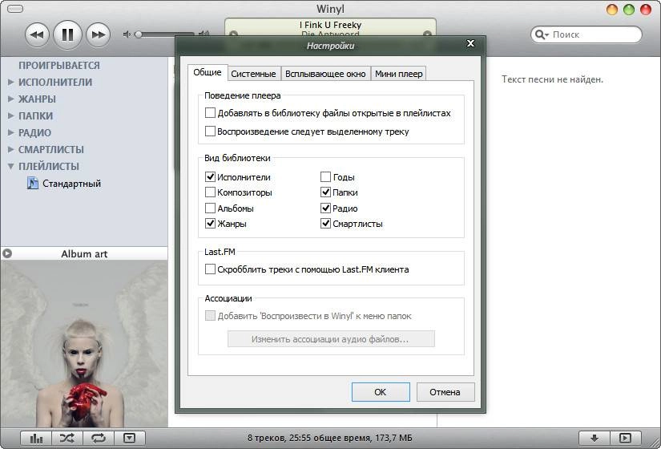The image size is (661, 449).
Task: Toggle shuffle mode icon
Action: pyautogui.click(x=67, y=438)
